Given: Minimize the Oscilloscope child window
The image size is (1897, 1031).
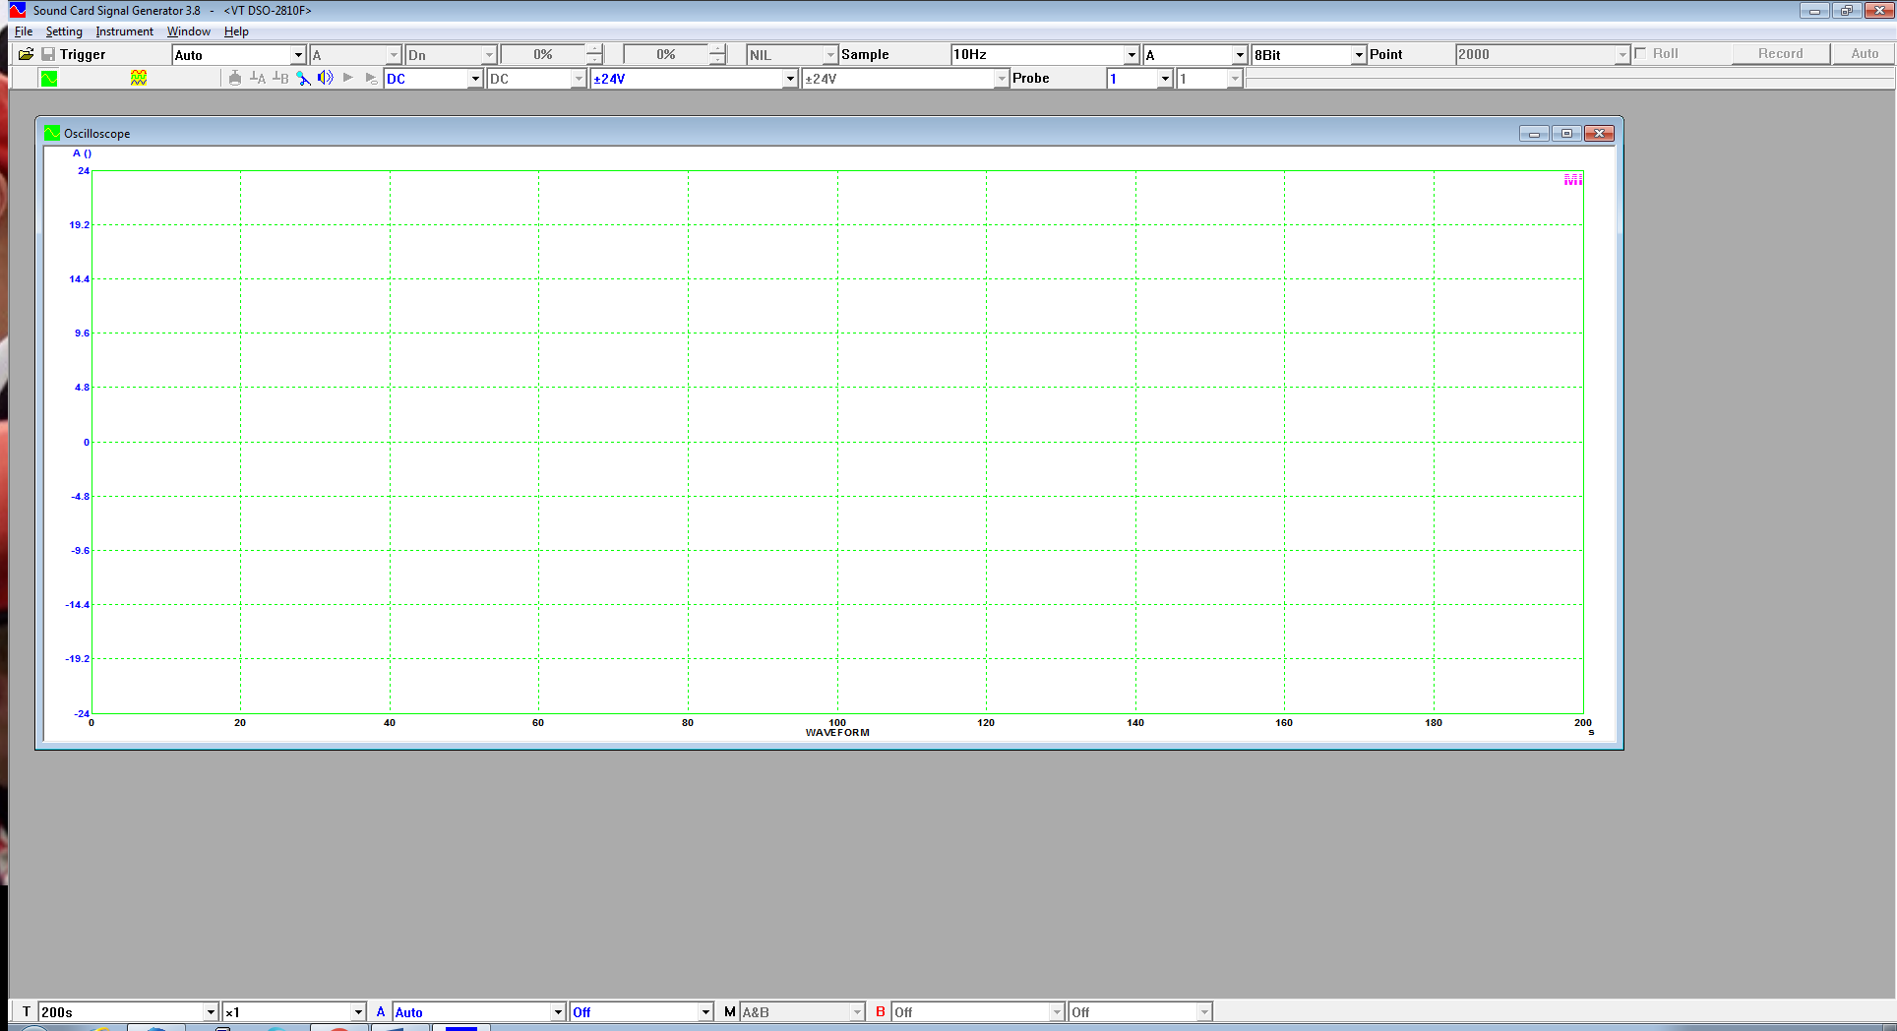Looking at the screenshot, I should (1534, 133).
